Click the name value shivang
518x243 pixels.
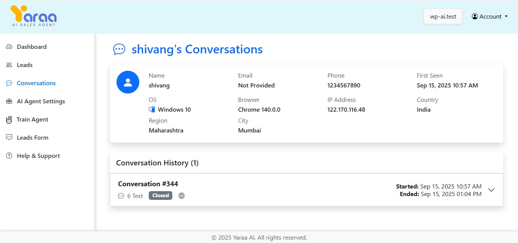pyautogui.click(x=159, y=86)
